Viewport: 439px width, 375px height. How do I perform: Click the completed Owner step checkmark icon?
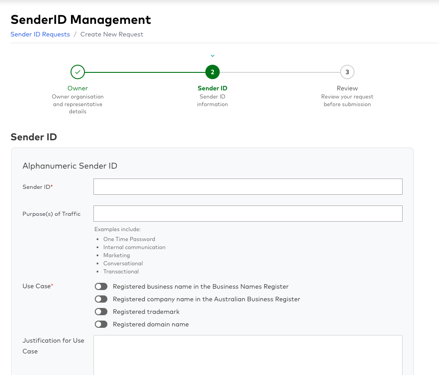[77, 72]
